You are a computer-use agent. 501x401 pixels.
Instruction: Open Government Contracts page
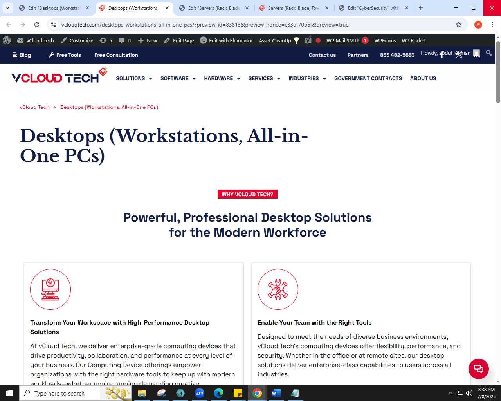coord(368,78)
